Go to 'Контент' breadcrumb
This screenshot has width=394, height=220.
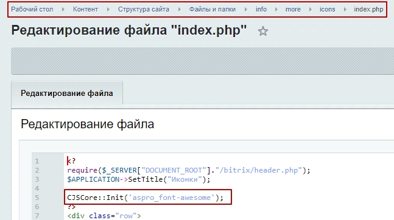[85, 9]
